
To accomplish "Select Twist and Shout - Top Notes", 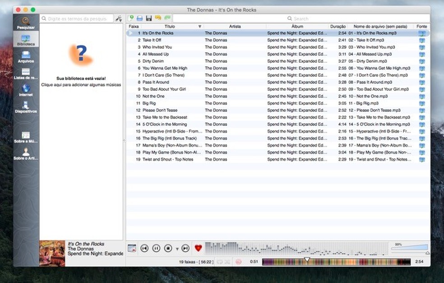I will (168, 159).
